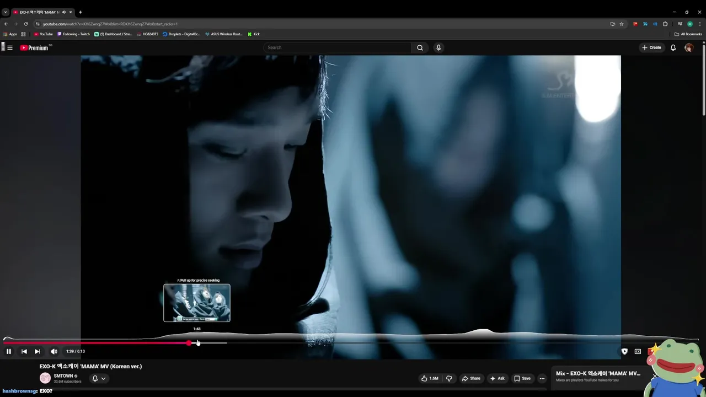Seek on the red video progress bar
The width and height of the screenshot is (706, 397).
click(x=97, y=343)
